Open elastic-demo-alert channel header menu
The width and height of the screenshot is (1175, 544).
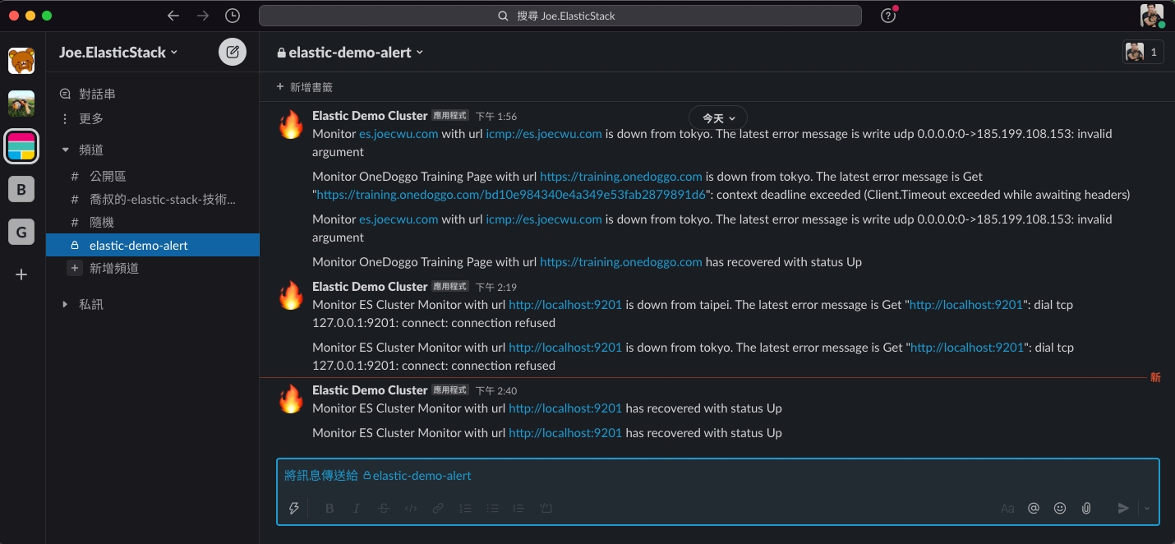(x=350, y=52)
